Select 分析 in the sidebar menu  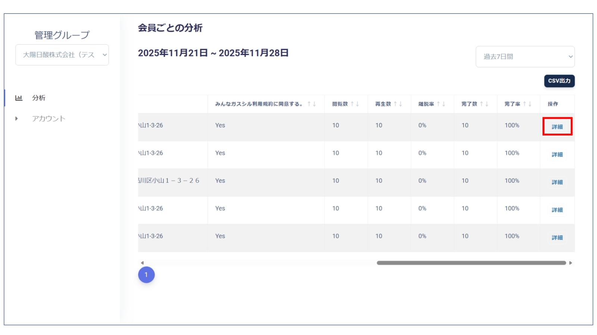pyautogui.click(x=39, y=98)
